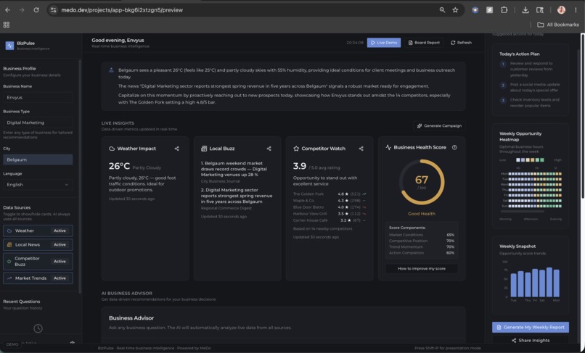Image resolution: width=585 pixels, height=353 pixels.
Task: Start the Live Demo
Action: 384,43
